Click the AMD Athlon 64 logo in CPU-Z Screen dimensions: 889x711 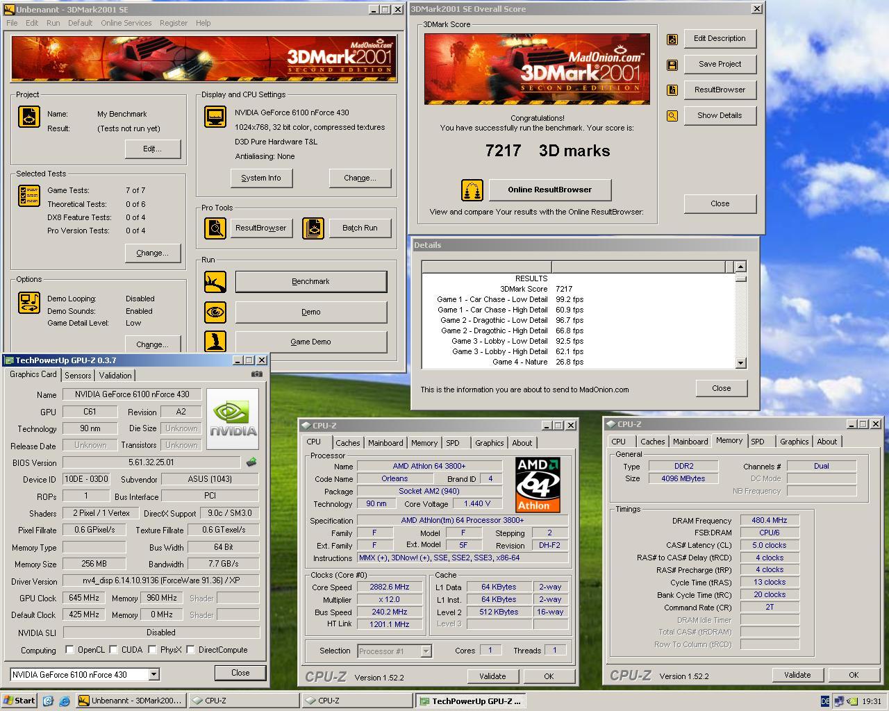(538, 485)
